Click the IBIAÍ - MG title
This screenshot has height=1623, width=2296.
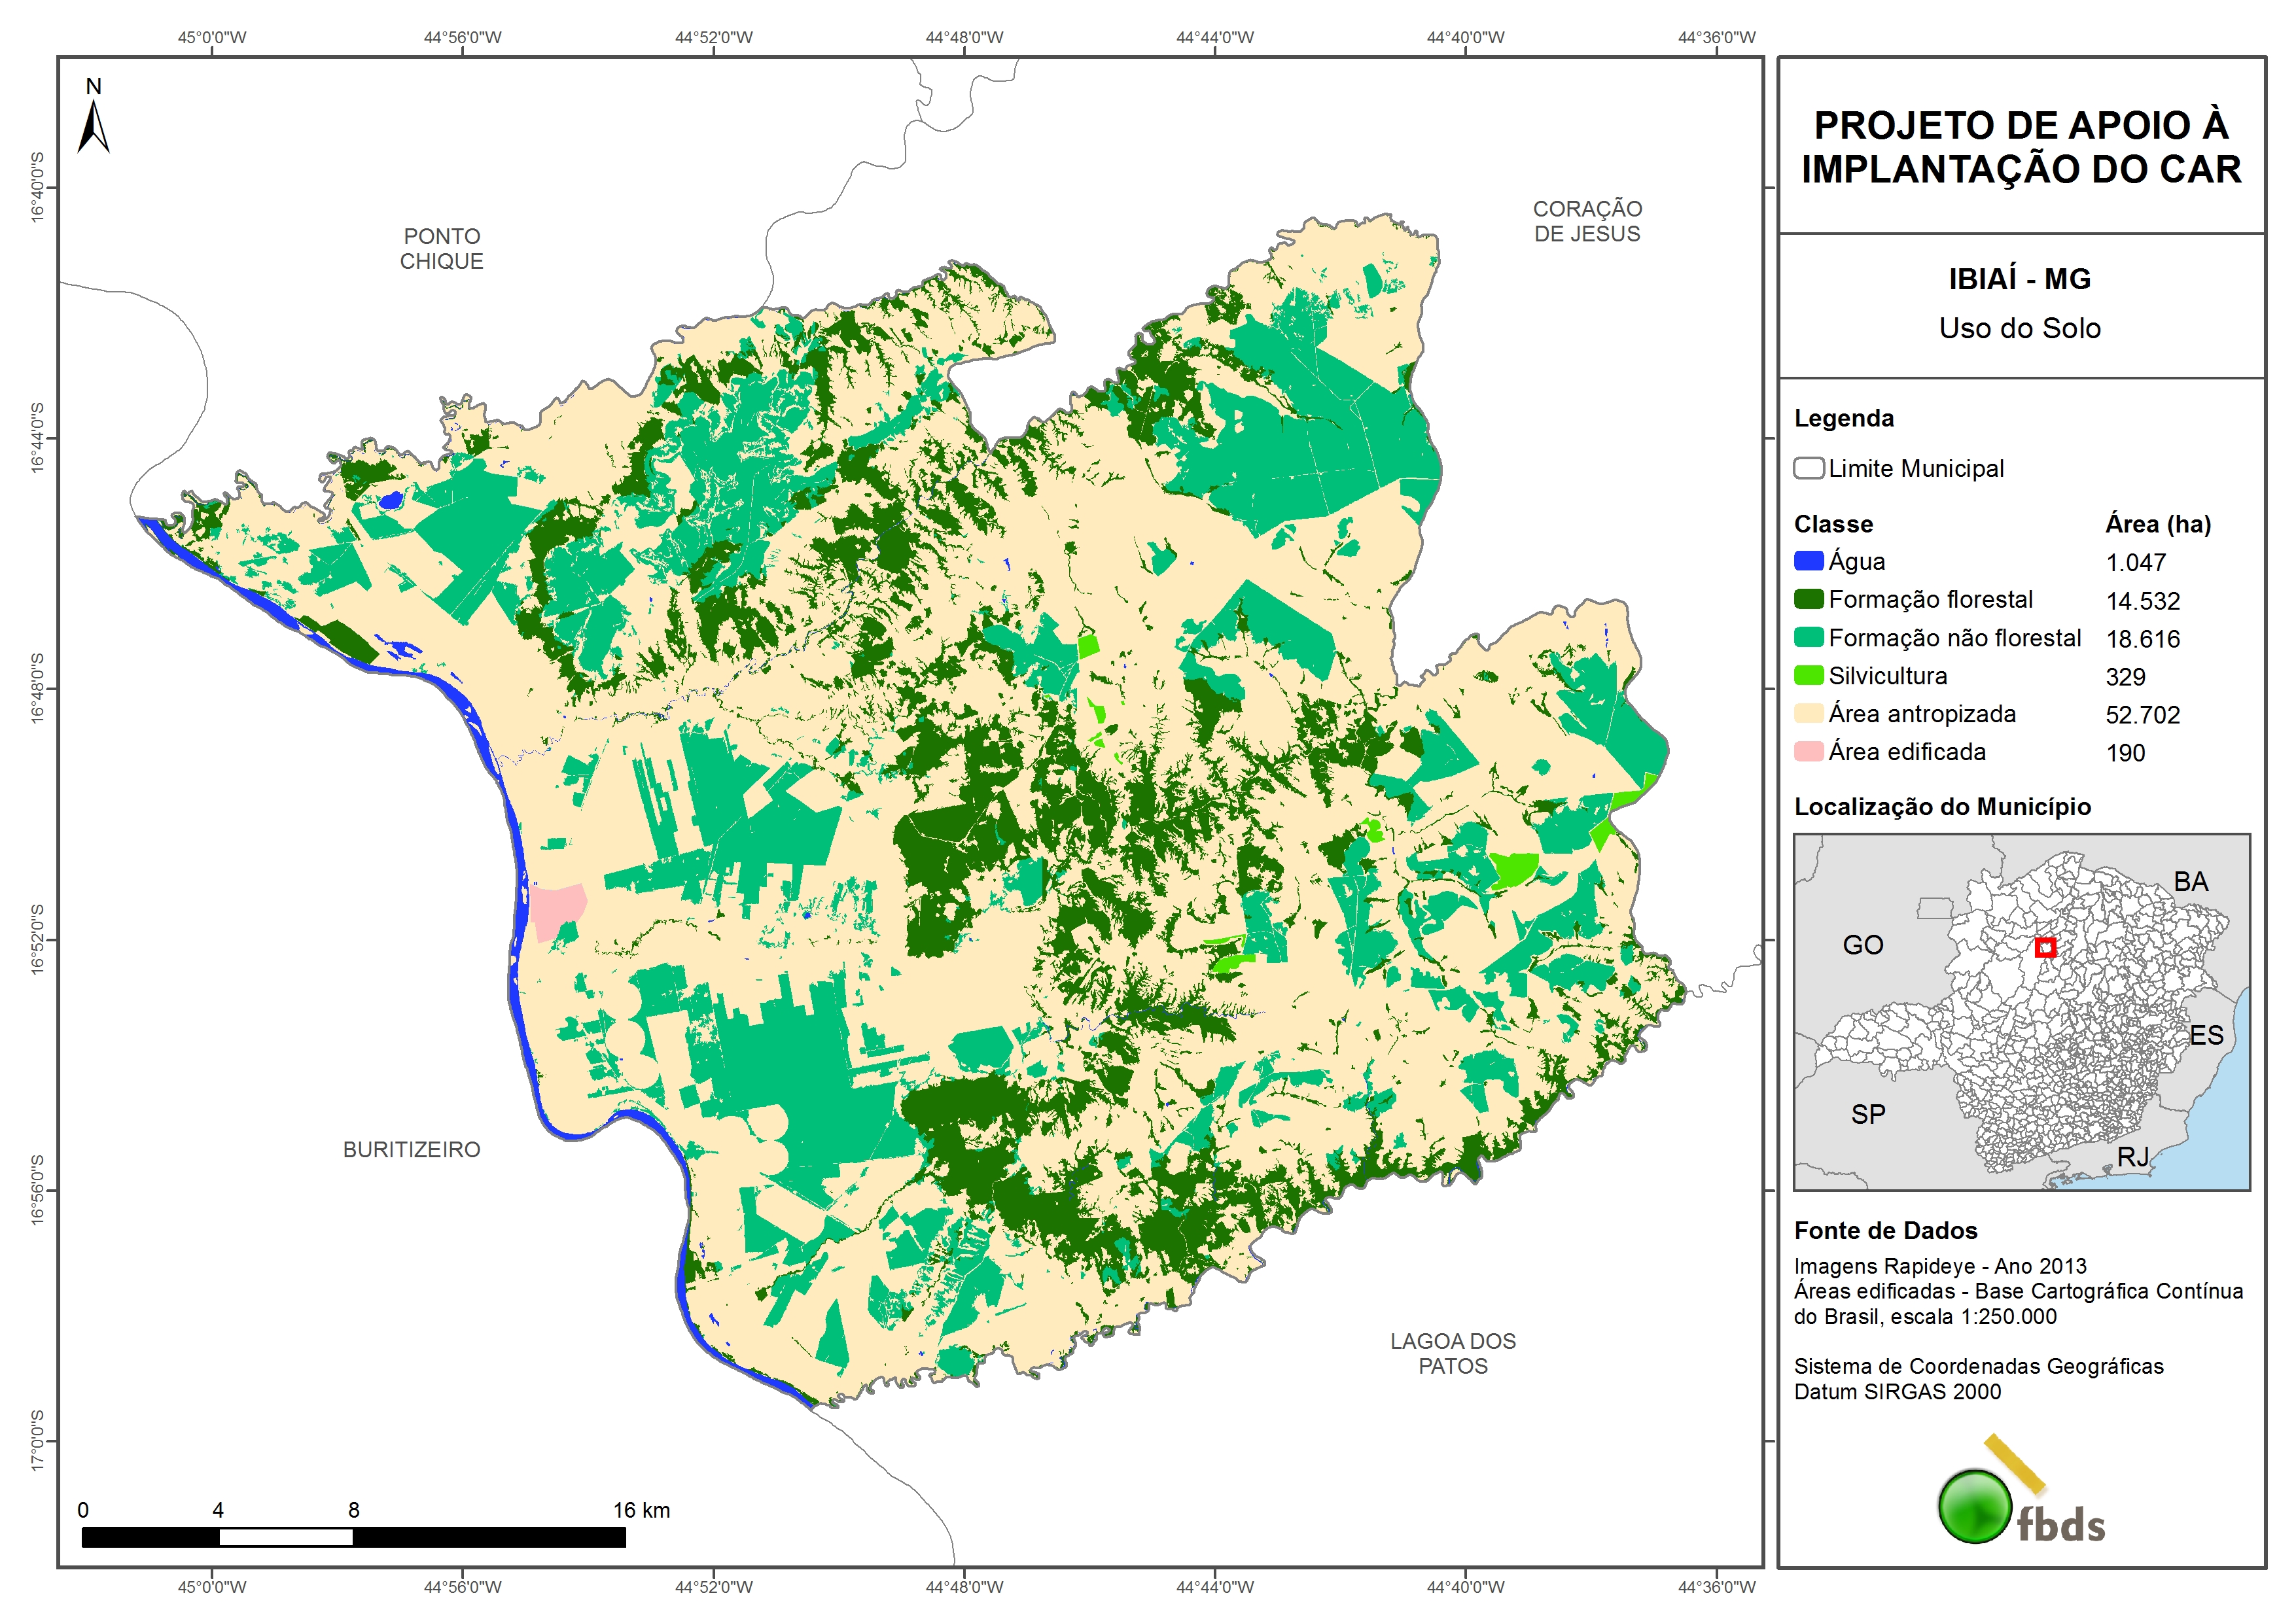pyautogui.click(x=2019, y=279)
